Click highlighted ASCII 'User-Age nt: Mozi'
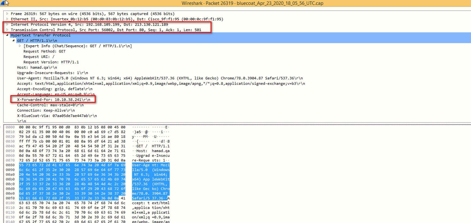This screenshot has height=223, width=471. (151, 165)
